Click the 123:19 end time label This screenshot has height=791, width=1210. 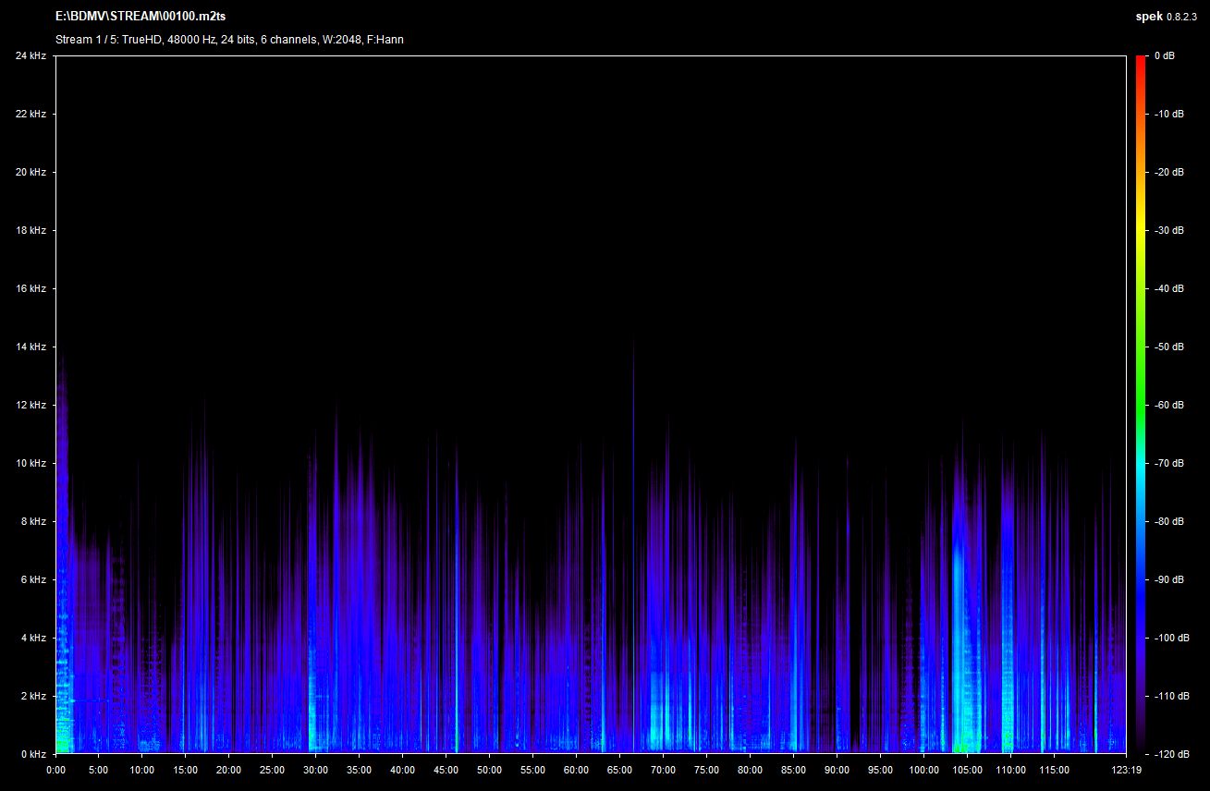1127,770
